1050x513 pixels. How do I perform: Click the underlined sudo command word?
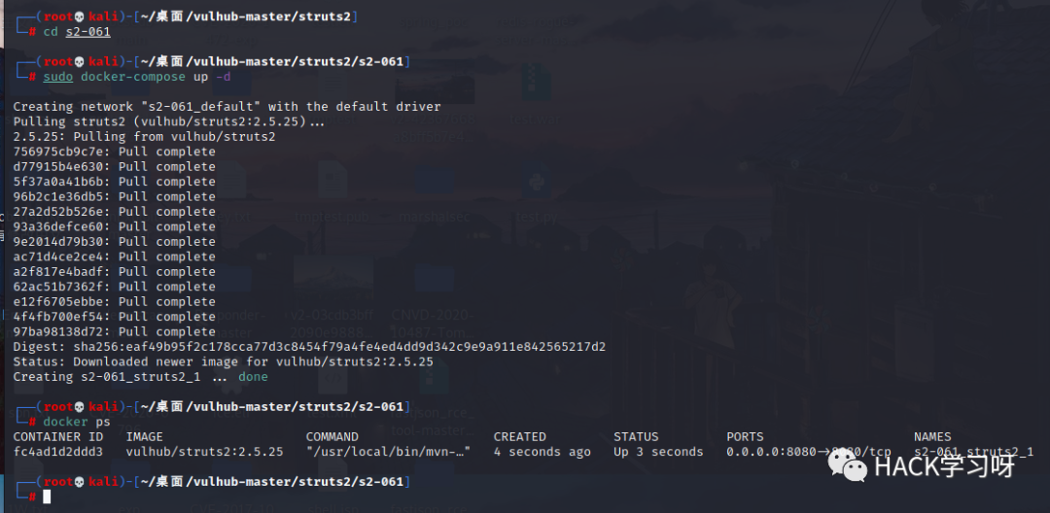[58, 77]
